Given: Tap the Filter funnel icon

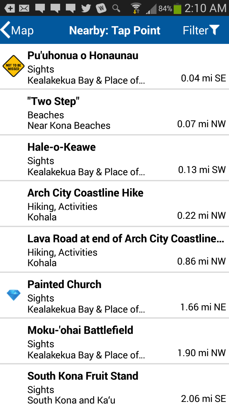Looking at the screenshot, I should coord(215,30).
